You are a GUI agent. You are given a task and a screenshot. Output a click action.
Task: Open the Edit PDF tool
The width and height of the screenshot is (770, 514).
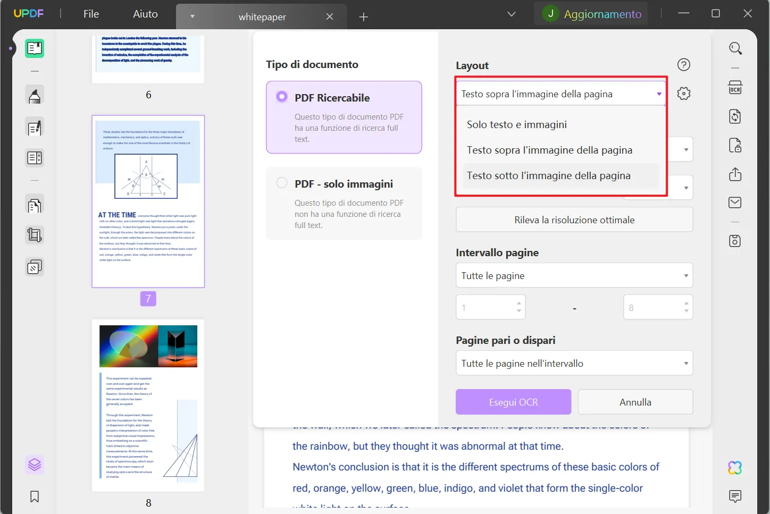34,127
